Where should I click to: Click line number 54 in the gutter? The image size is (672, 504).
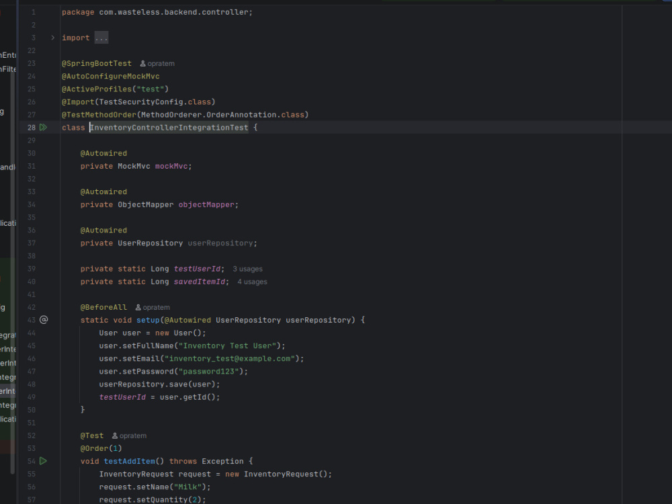[32, 461]
